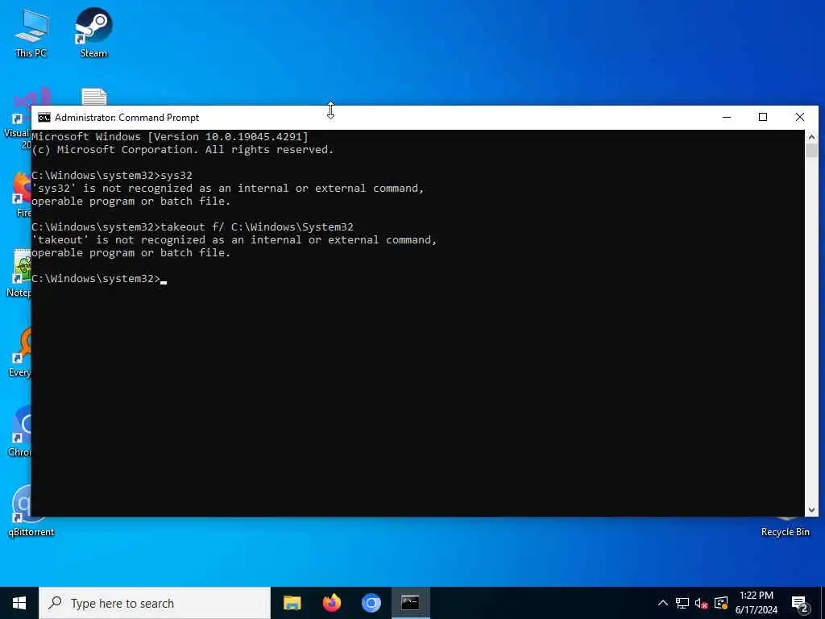Open the Recycle Bin on the desktop
This screenshot has height=619, width=825.
[785, 526]
